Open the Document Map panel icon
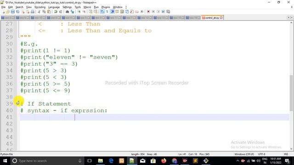Screen dimensions: 294x165 (122, 12)
